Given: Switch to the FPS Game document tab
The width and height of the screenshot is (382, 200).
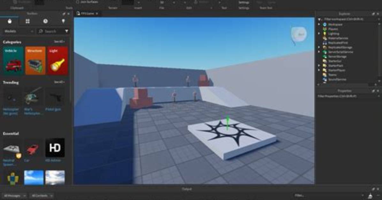Looking at the screenshot, I should (87, 14).
